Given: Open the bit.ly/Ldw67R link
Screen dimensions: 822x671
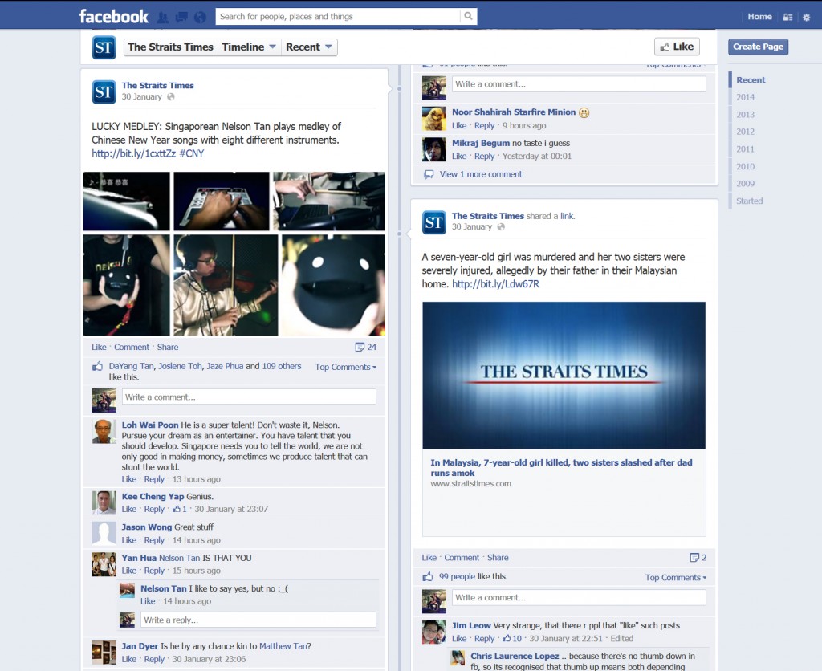Looking at the screenshot, I should click(x=495, y=284).
